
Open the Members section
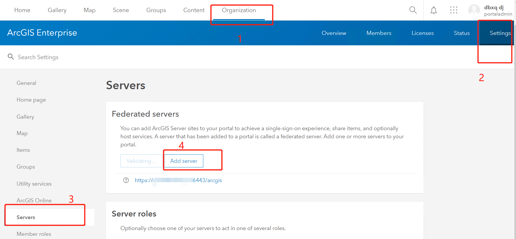click(x=379, y=33)
